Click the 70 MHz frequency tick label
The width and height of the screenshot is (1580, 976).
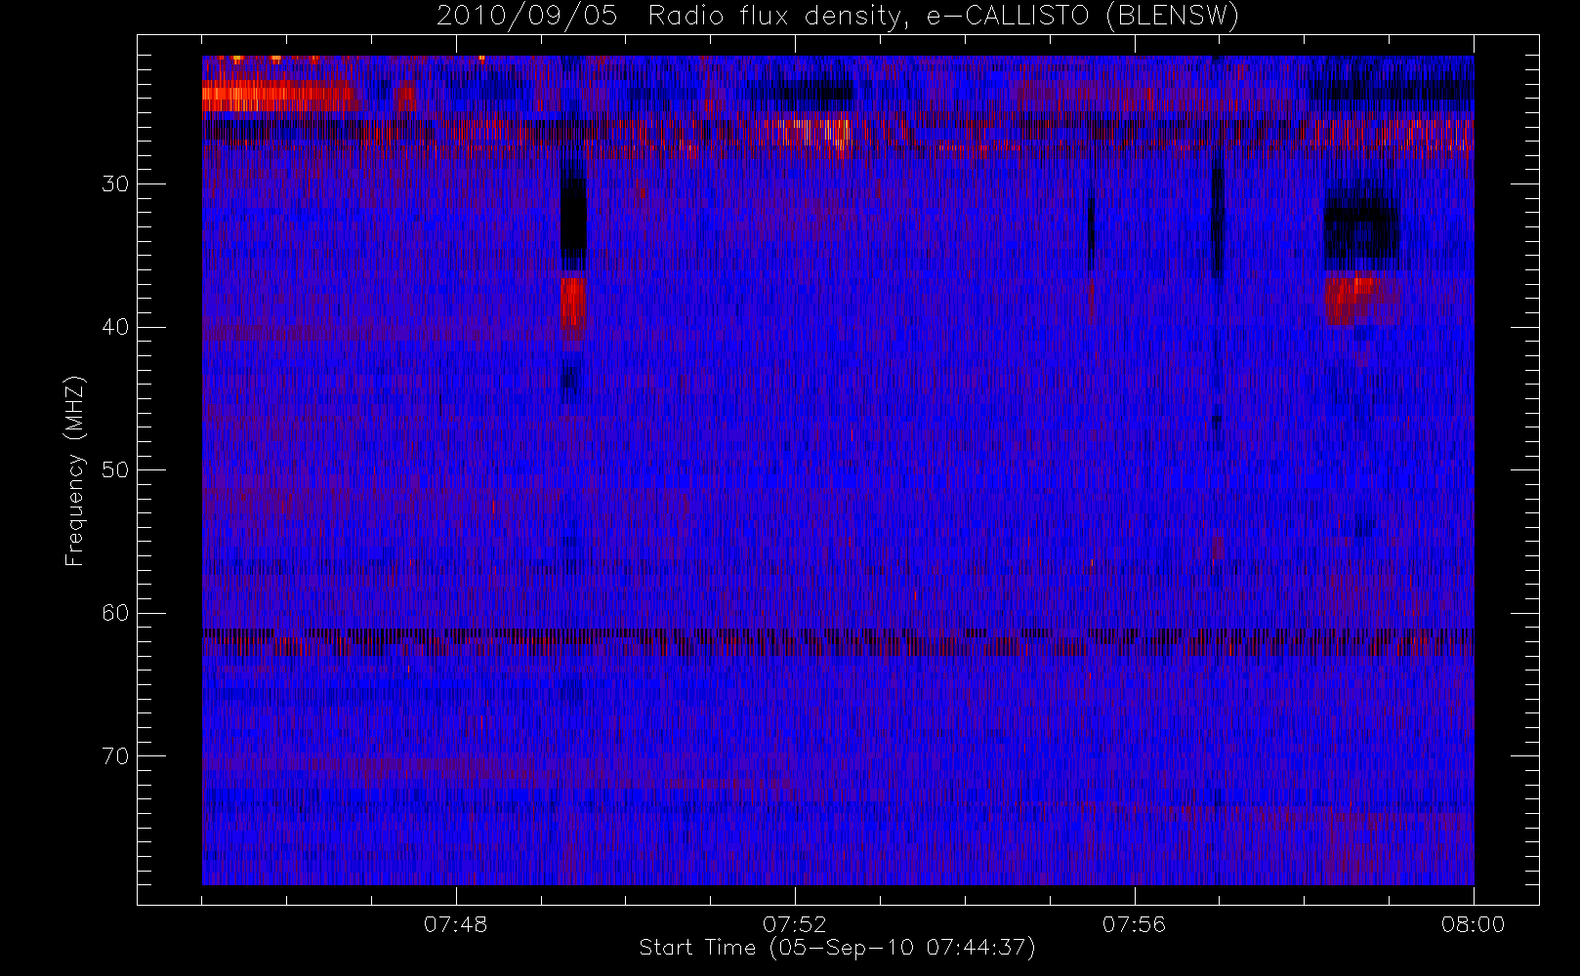coord(115,756)
